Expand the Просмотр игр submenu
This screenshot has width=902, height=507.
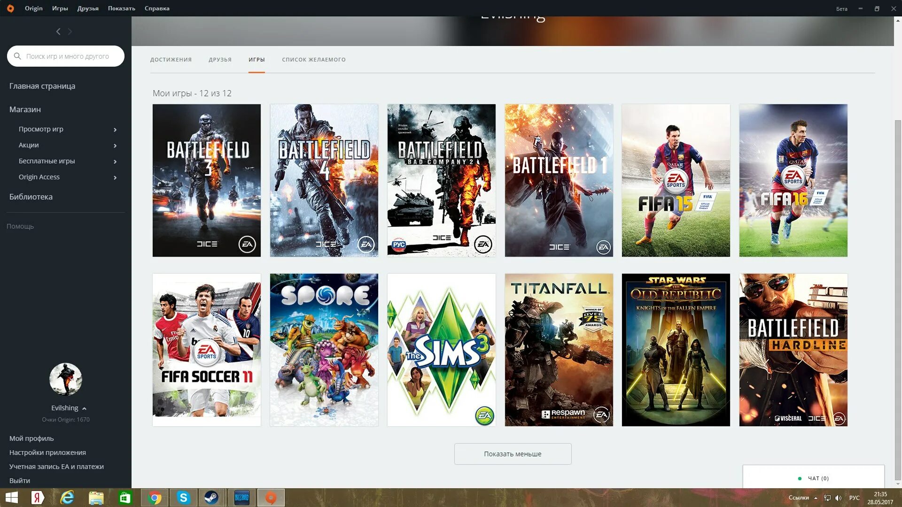pos(115,130)
